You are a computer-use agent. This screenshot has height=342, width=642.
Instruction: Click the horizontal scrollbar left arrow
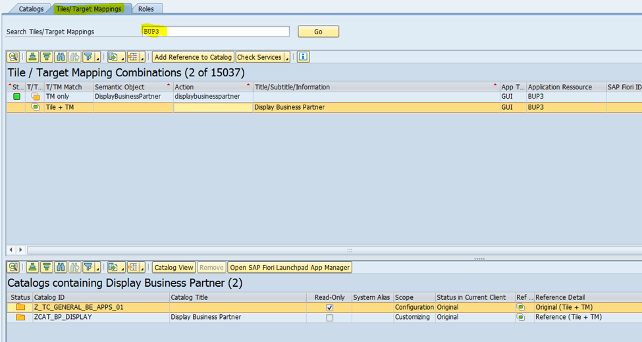click(11, 249)
